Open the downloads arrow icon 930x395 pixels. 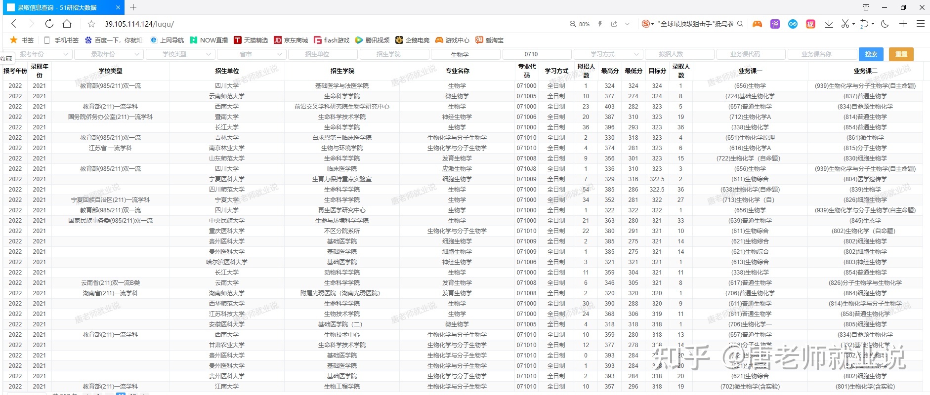pos(829,24)
